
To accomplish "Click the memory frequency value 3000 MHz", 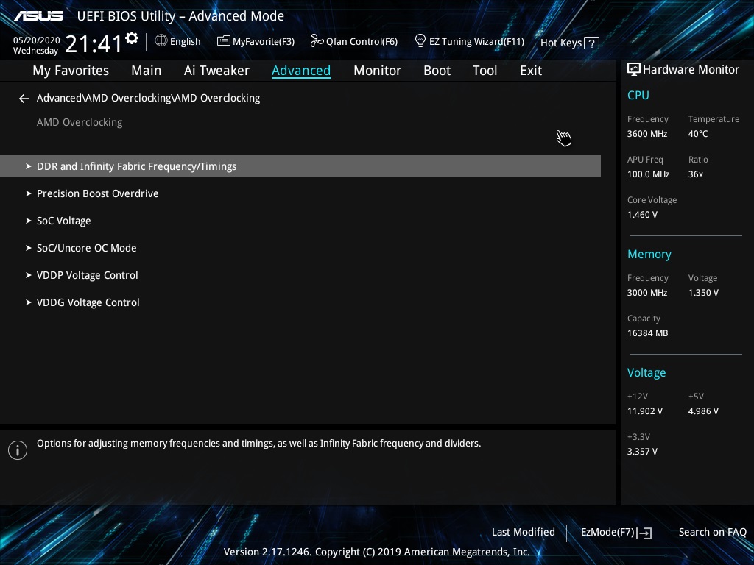I will tap(646, 293).
